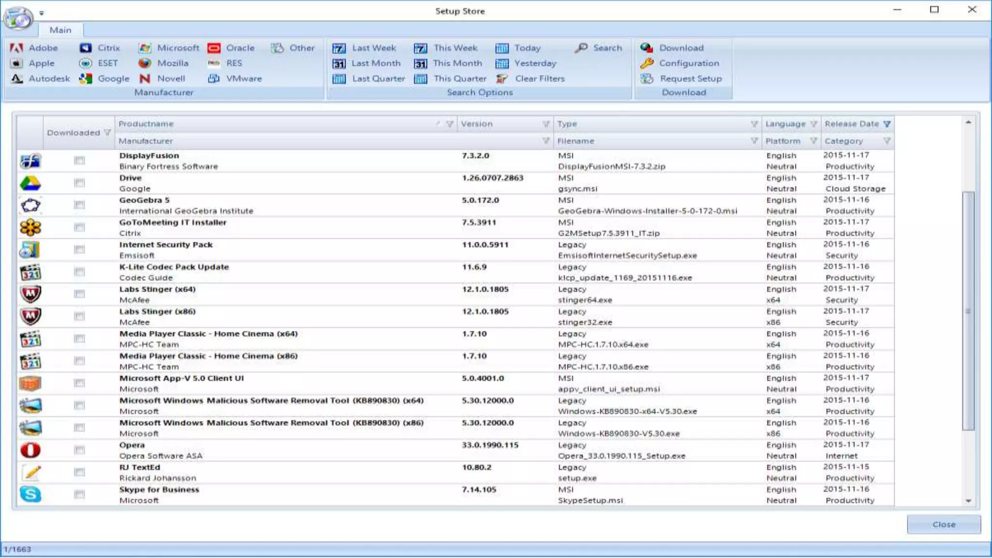Select the RJ TextEd pencil thumbnail
The image size is (992, 558).
point(31,472)
